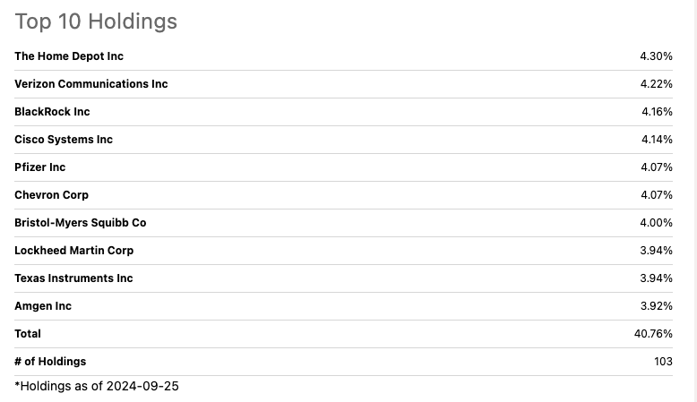Select the 103 holdings count value
The width and height of the screenshot is (697, 402).
pos(663,362)
